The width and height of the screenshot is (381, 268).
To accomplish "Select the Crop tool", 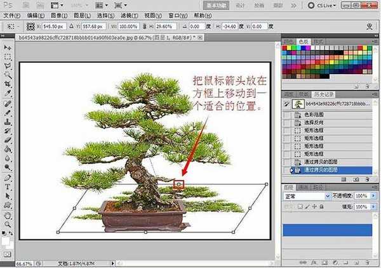I will 8,84.
